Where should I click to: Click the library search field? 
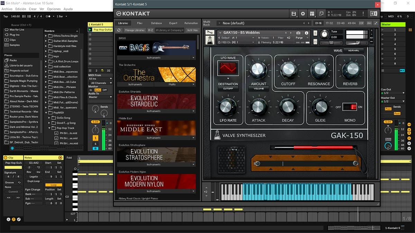(169, 30)
